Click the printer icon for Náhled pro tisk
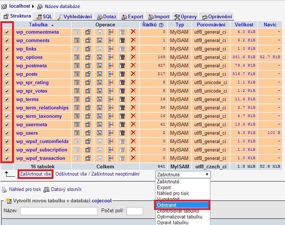 4,190
